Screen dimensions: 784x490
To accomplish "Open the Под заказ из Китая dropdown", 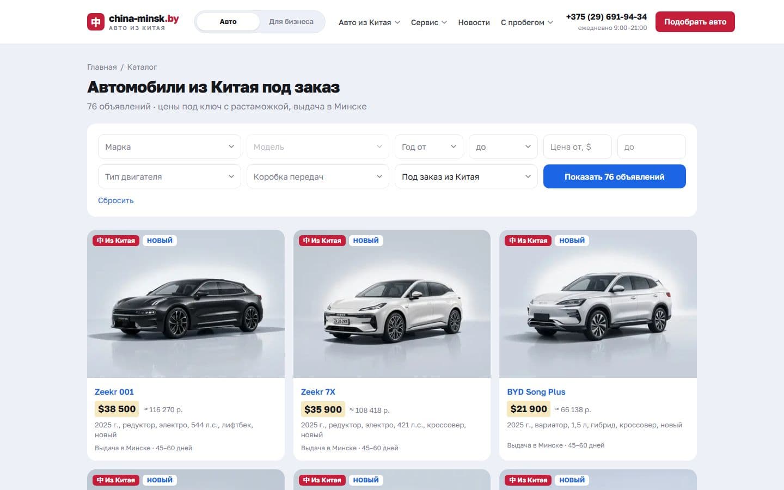I will coord(466,176).
